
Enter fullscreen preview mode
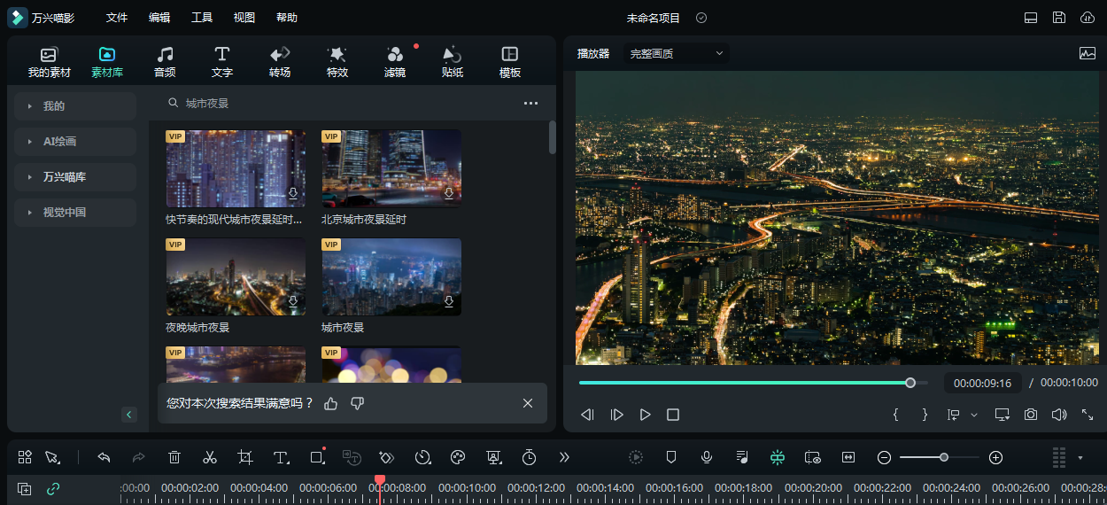[x=1088, y=415]
